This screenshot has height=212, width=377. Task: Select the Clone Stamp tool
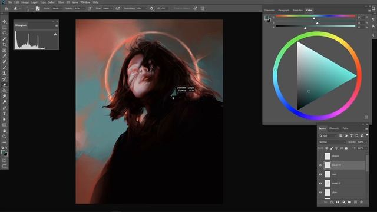point(4,73)
